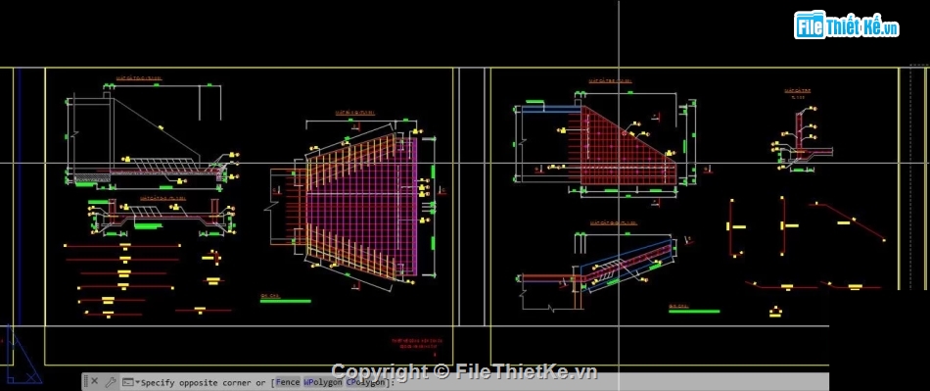
Task: Open the recent commands dropdown
Action: click(130, 382)
